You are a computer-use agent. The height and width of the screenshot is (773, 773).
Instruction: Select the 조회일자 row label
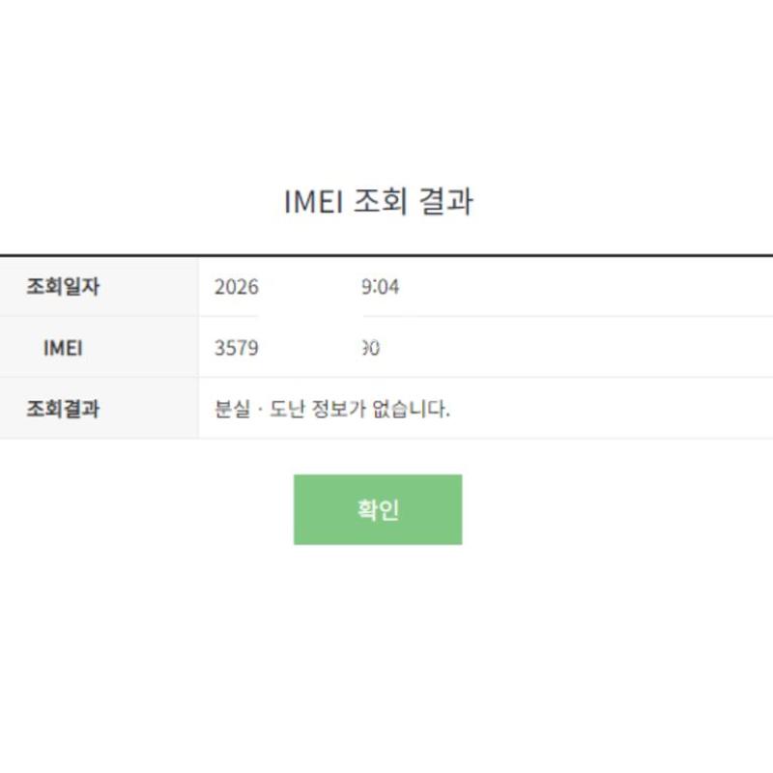point(63,286)
